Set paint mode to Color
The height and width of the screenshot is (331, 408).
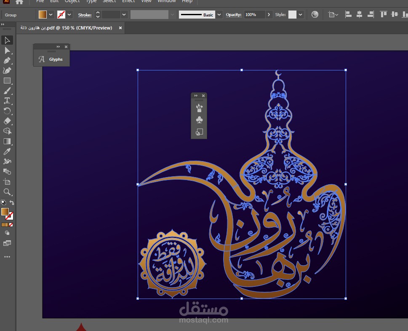pos(3,225)
